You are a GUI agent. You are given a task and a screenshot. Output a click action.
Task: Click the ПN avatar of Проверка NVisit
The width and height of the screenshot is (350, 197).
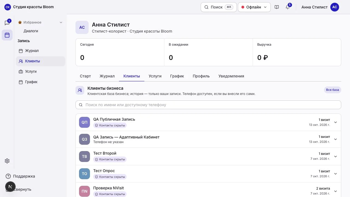pos(84,191)
